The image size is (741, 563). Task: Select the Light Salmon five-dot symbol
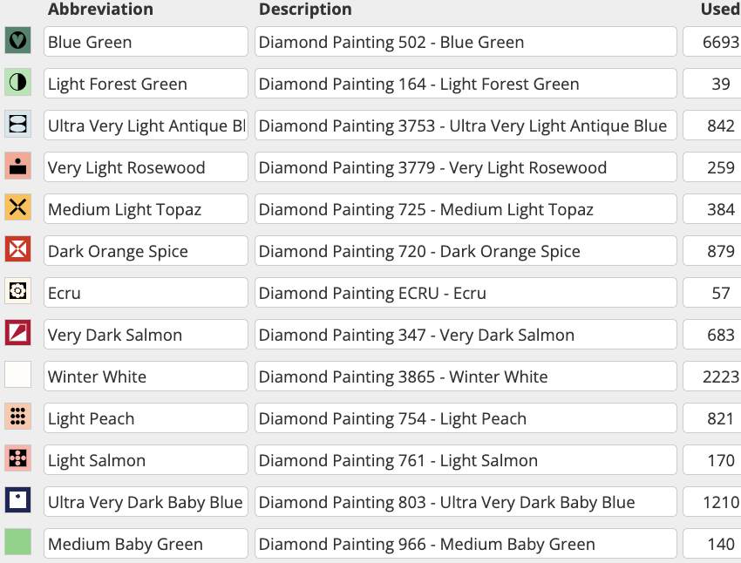pos(17,459)
